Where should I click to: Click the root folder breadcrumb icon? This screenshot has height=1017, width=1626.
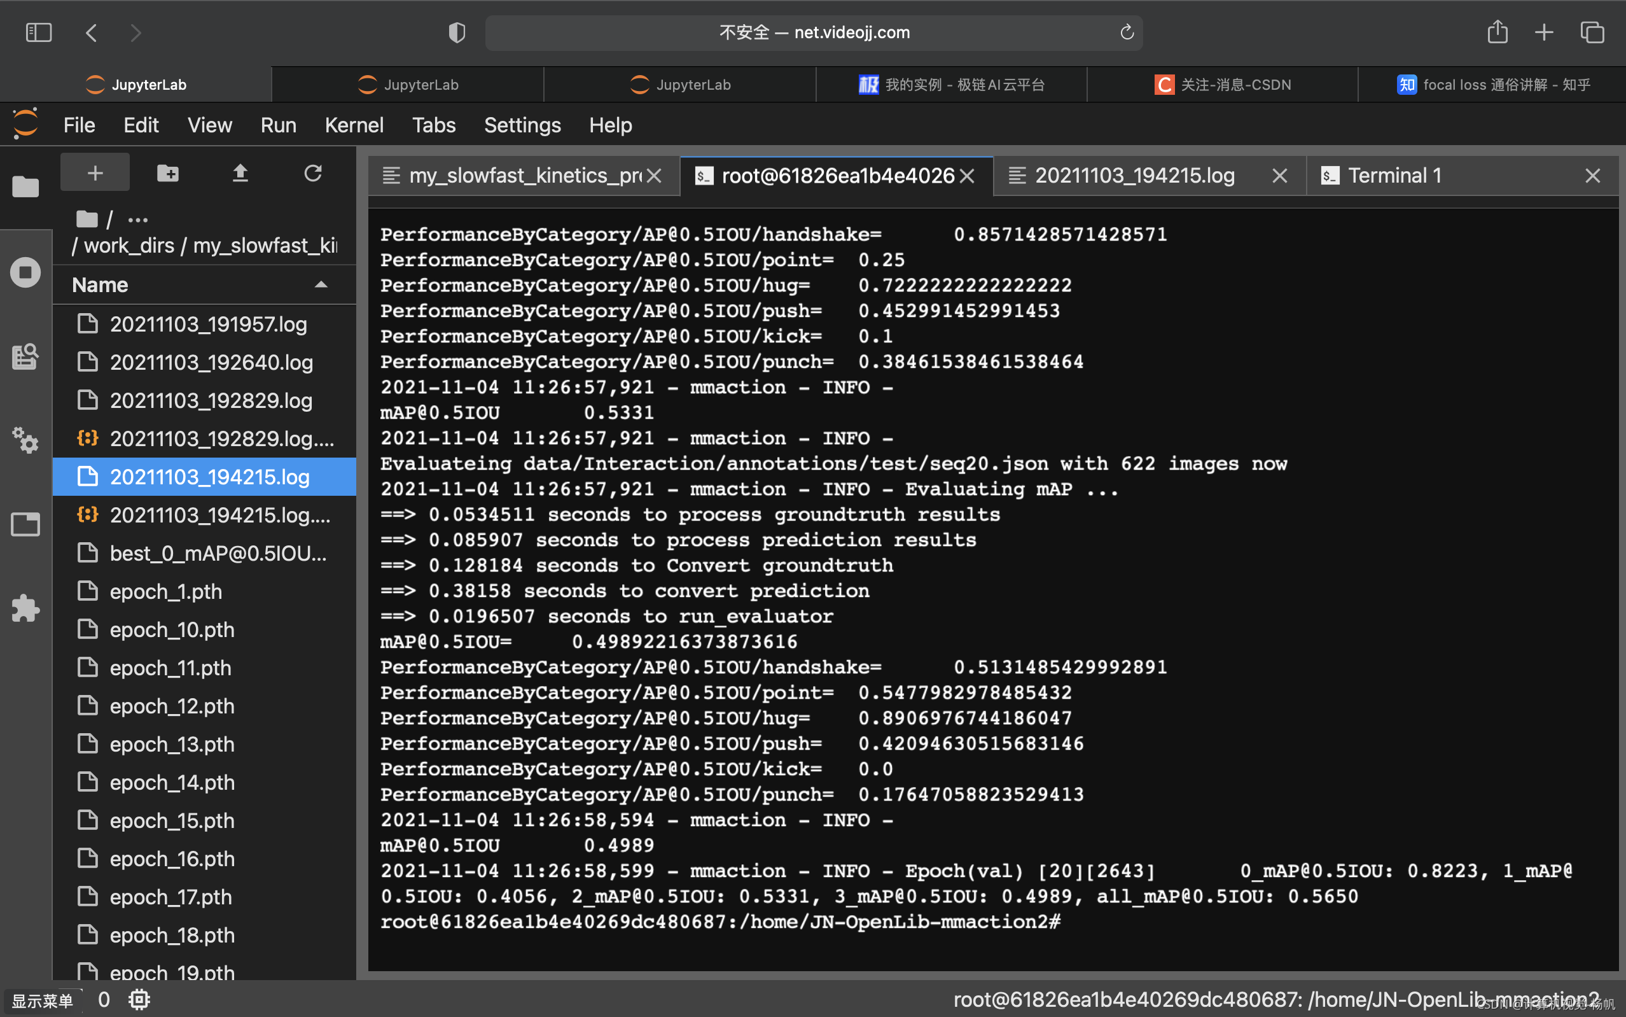tap(87, 220)
